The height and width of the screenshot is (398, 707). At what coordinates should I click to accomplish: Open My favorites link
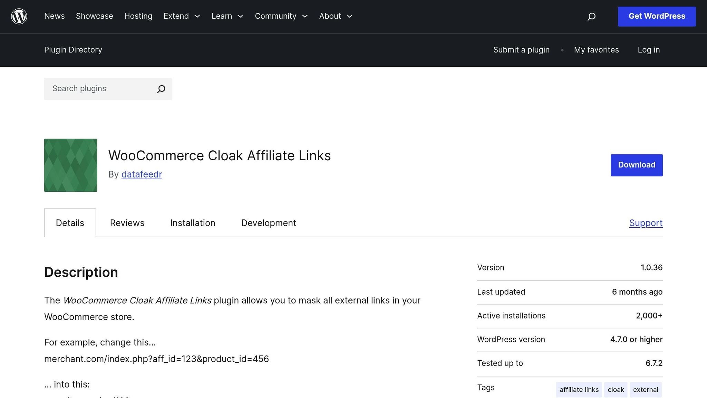(596, 50)
